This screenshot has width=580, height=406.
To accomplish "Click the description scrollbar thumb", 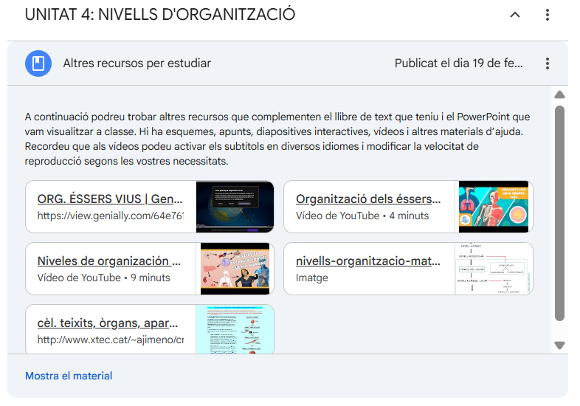I will pos(559,213).
